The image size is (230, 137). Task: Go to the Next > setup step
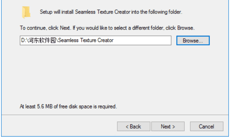pyautogui.click(x=168, y=126)
